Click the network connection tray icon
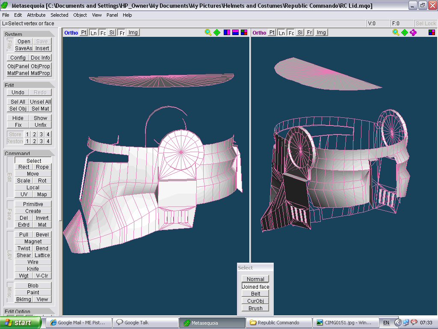Viewport: 438px width, 329px height. 405,323
